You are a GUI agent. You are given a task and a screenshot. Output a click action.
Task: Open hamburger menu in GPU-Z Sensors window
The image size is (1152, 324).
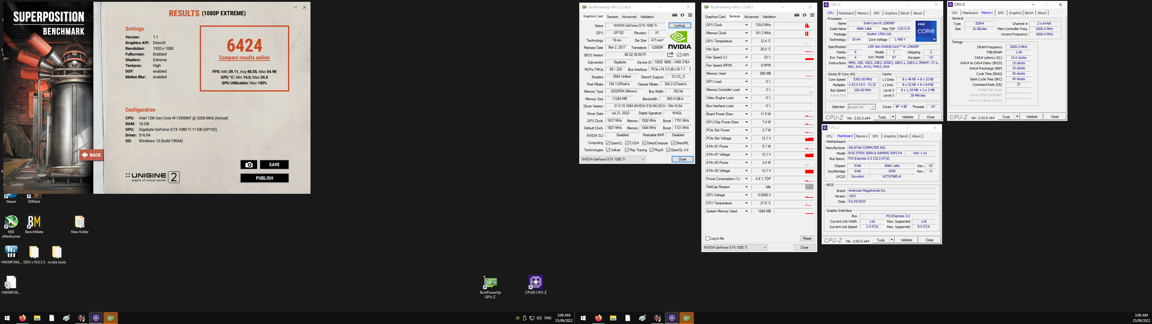pyautogui.click(x=812, y=15)
